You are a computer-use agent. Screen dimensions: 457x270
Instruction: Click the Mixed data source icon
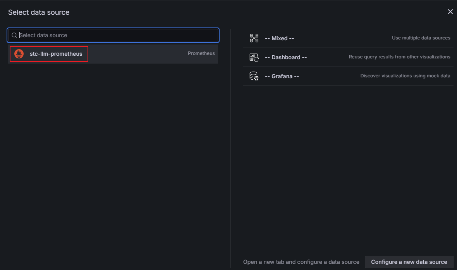[254, 38]
